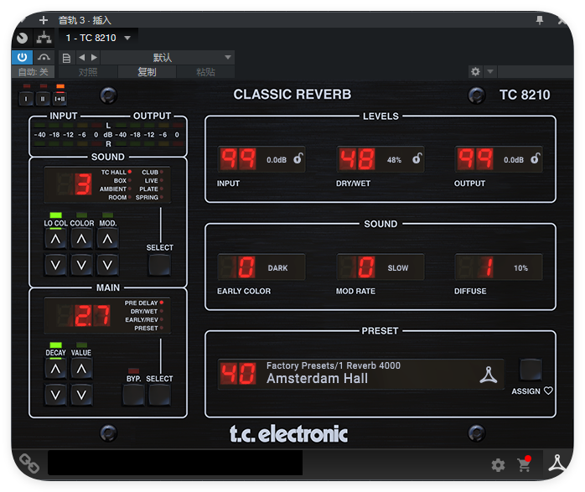Click the EARLY COLOR DARK display
Image resolution: width=585 pixels, height=492 pixels.
pos(261,267)
